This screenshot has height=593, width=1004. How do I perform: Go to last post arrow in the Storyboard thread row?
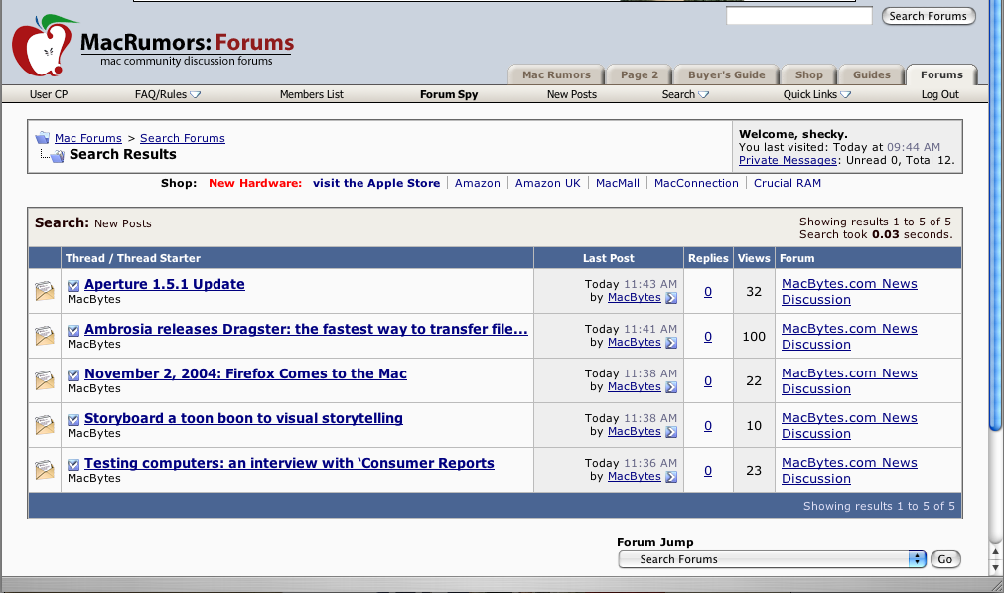pyautogui.click(x=671, y=432)
